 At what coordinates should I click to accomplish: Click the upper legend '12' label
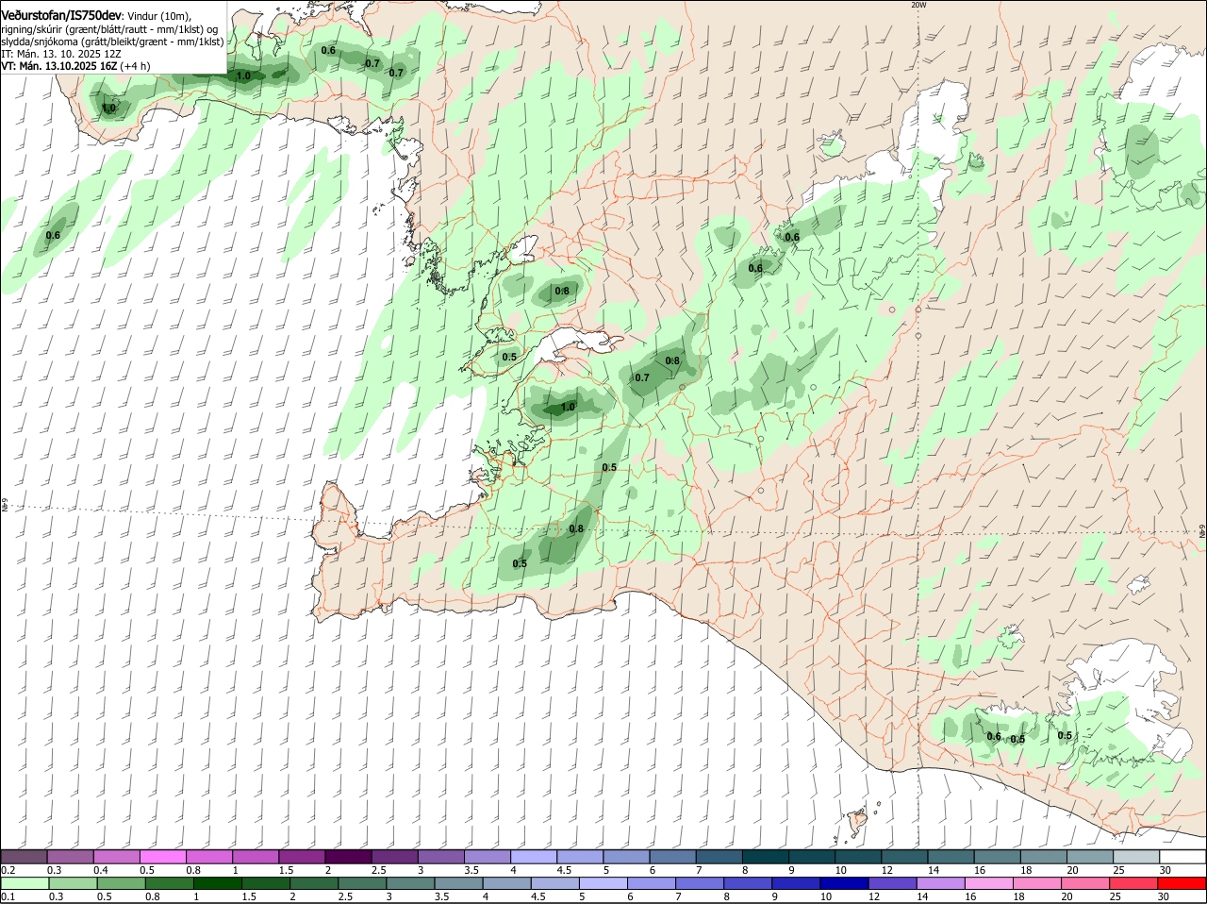886,870
